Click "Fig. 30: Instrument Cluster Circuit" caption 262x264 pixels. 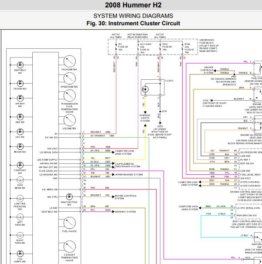point(133,23)
